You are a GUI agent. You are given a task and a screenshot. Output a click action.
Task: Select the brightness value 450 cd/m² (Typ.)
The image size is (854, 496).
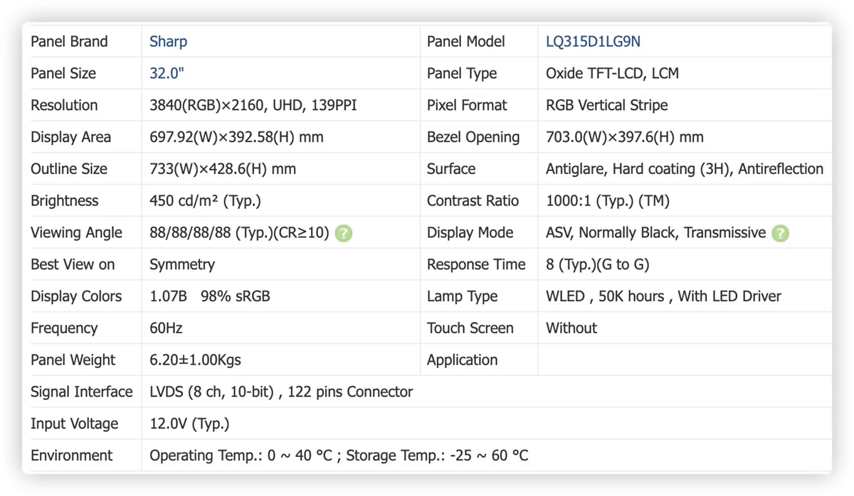click(x=205, y=201)
